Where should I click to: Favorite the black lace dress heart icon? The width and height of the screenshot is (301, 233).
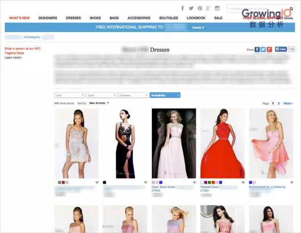click(x=146, y=183)
